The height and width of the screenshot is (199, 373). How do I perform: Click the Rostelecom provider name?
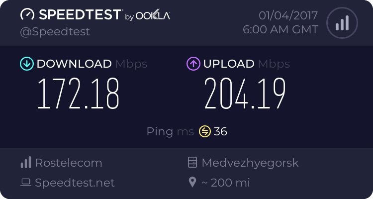click(69, 163)
